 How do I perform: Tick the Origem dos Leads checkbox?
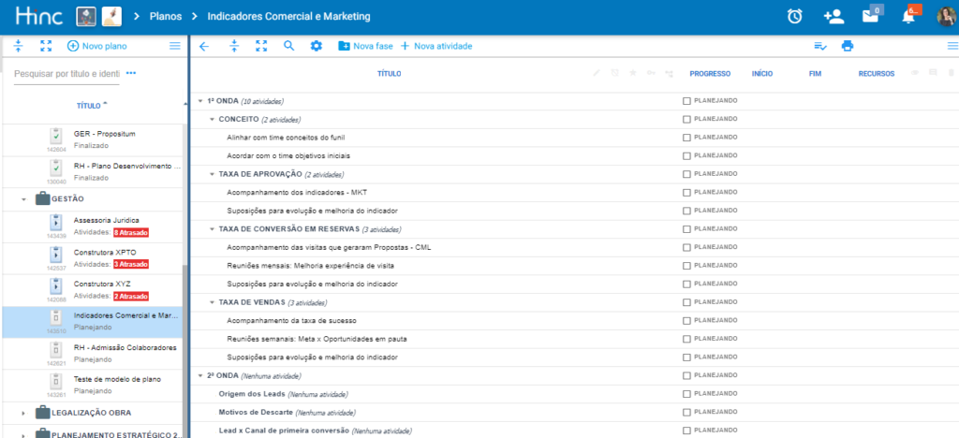(686, 394)
